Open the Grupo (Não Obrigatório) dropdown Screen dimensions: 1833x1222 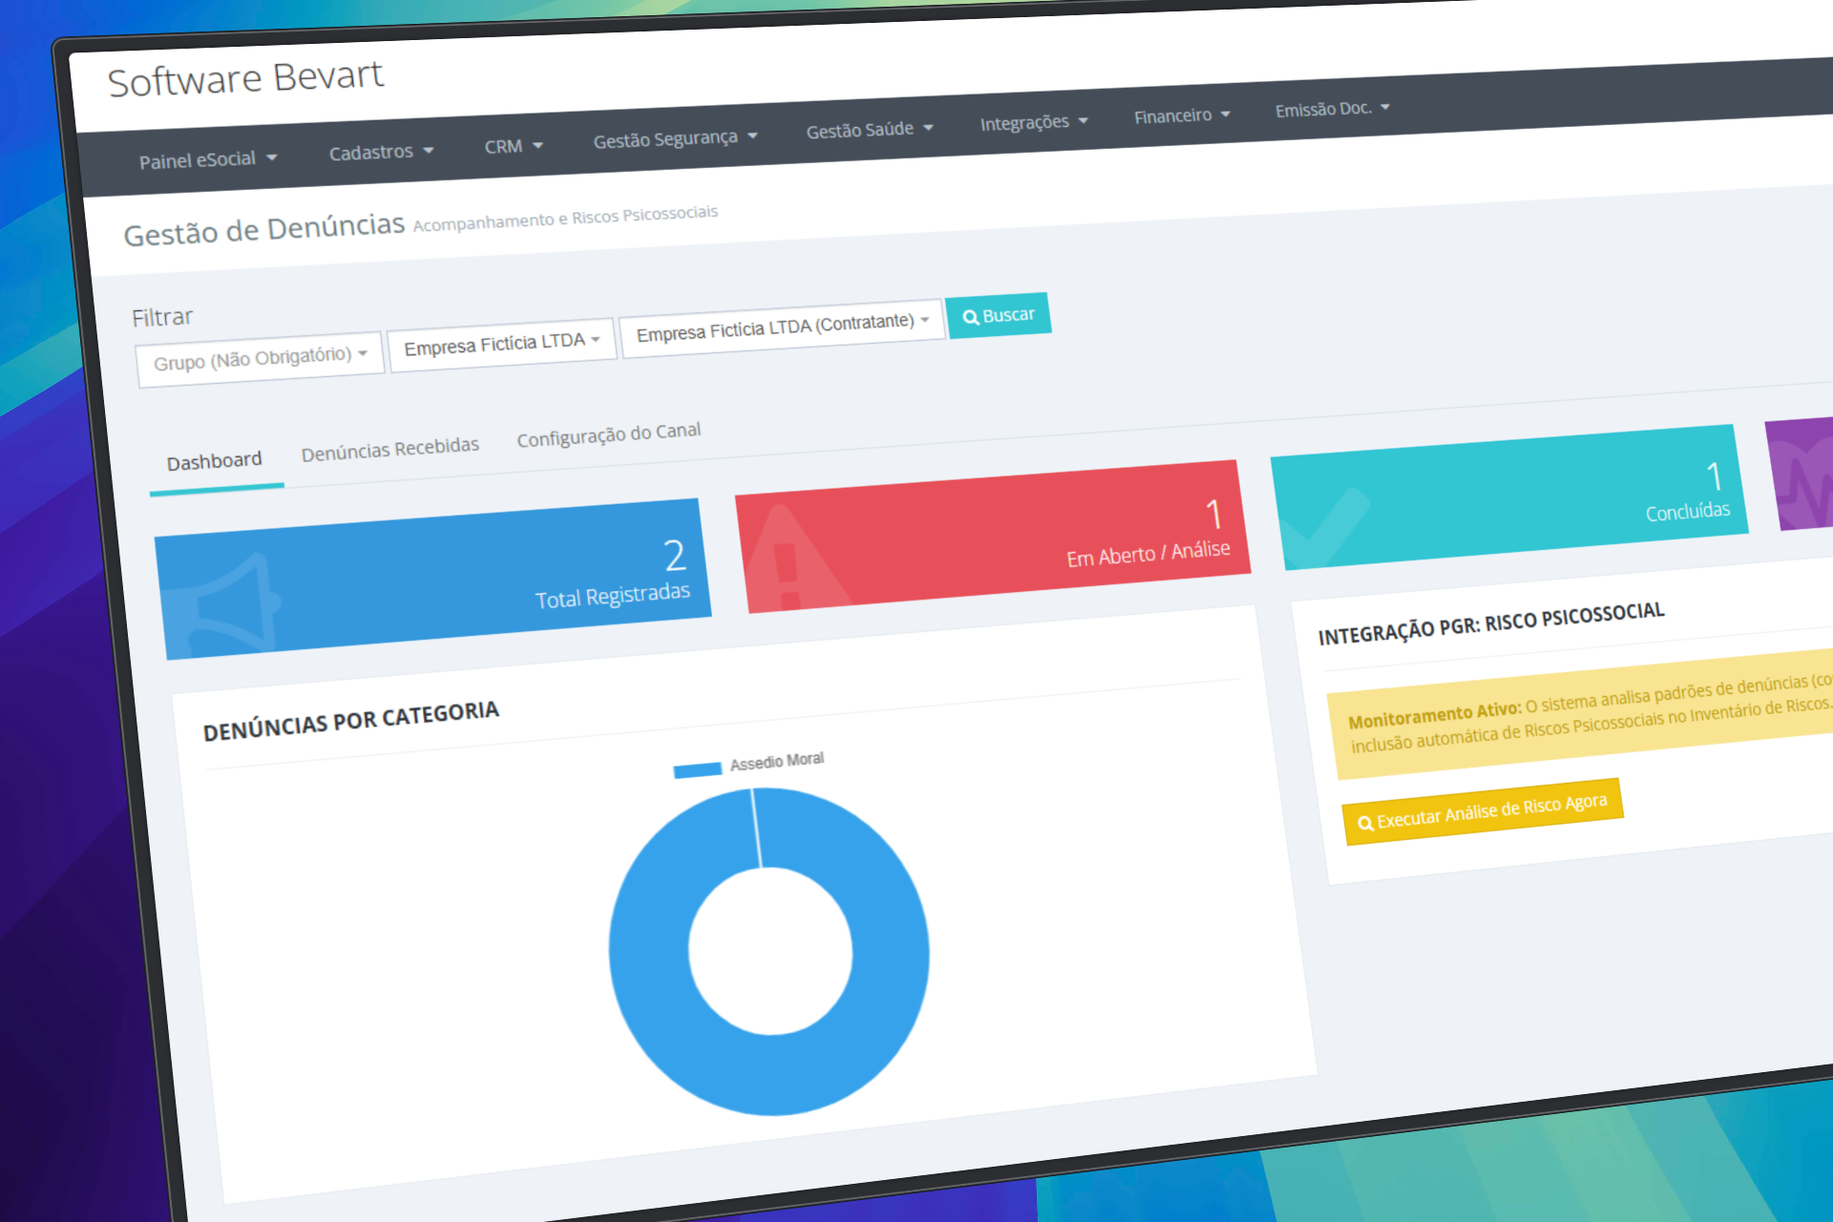[x=260, y=359]
